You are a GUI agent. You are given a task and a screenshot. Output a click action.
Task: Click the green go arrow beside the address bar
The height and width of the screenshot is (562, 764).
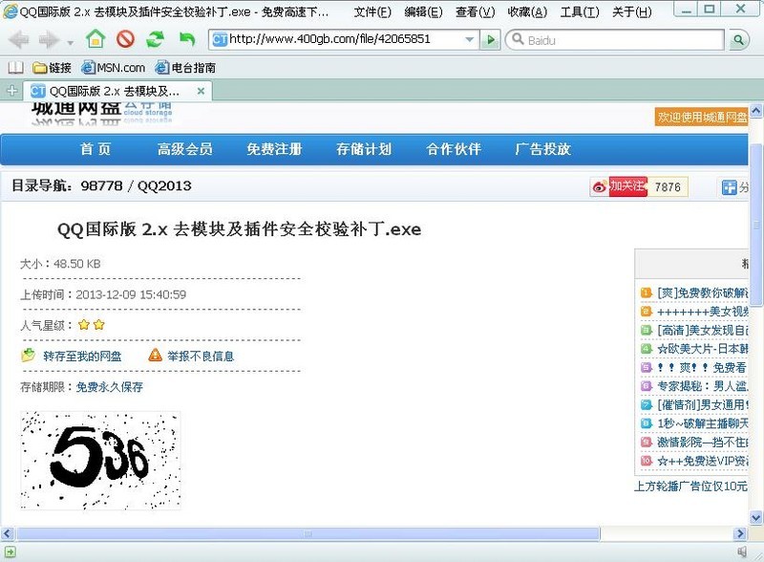point(490,40)
